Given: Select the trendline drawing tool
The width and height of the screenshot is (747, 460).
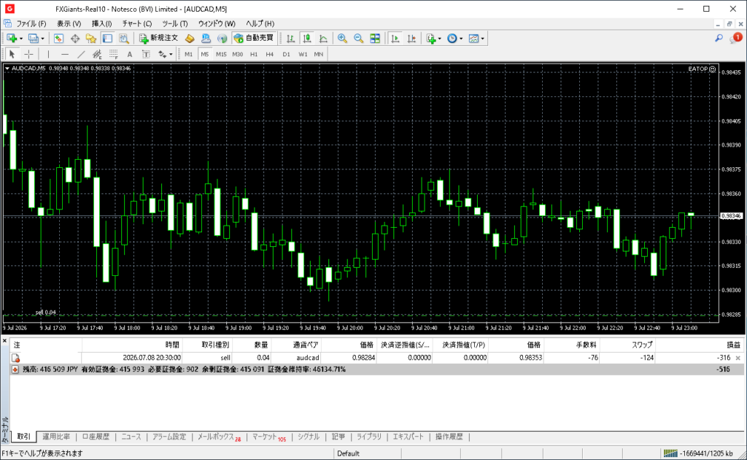Looking at the screenshot, I should (81, 54).
